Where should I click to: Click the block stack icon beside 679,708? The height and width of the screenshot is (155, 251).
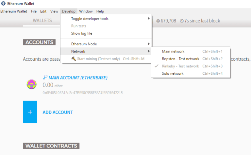(158, 21)
